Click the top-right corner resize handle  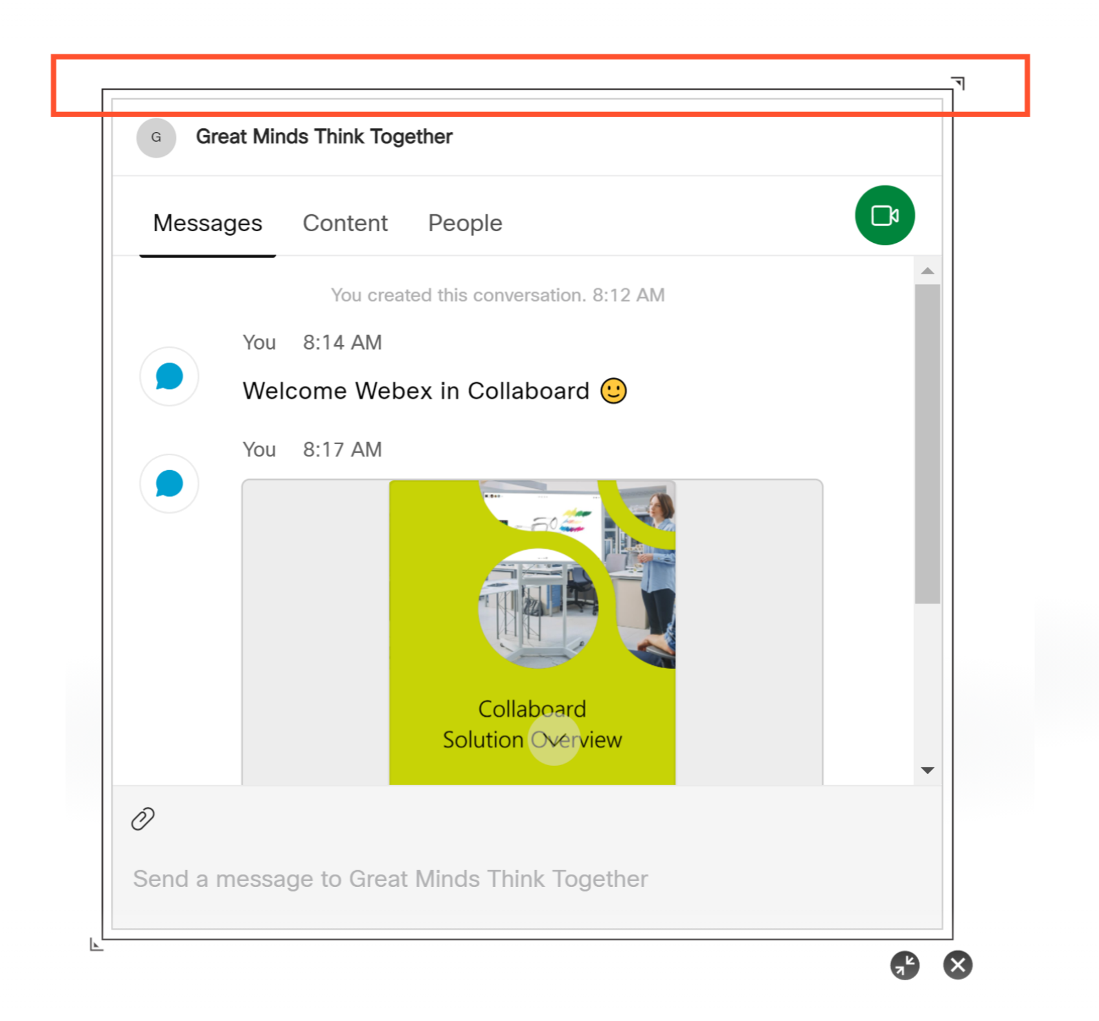pyautogui.click(x=958, y=82)
